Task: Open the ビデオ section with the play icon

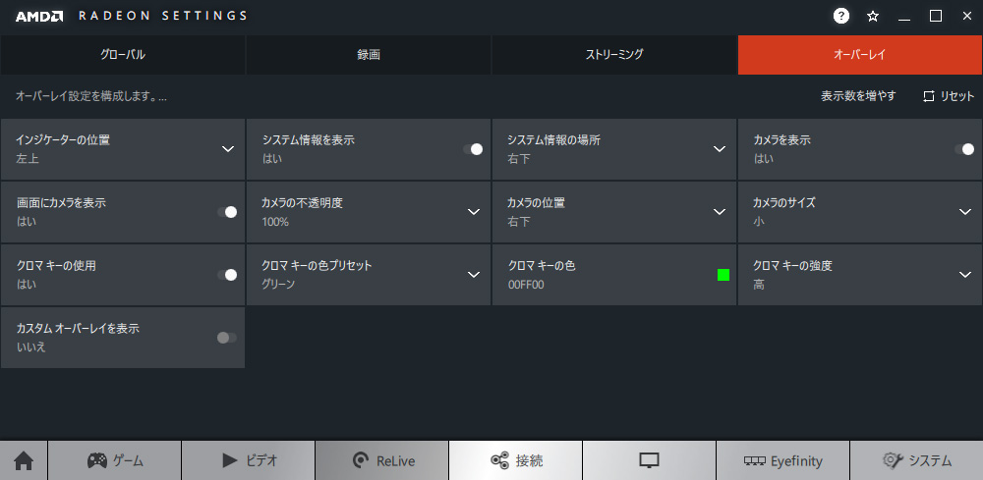Action: (x=249, y=460)
